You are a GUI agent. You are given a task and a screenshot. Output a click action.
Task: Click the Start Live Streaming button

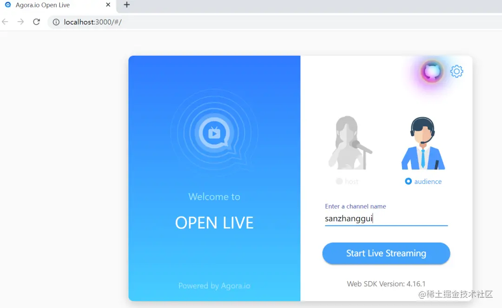click(386, 253)
